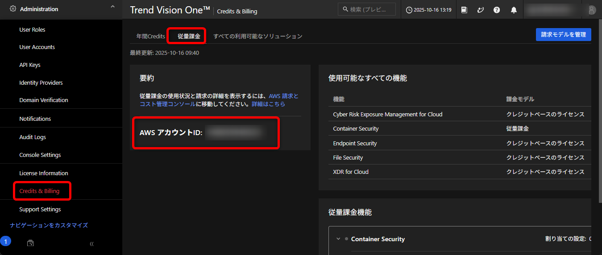The width and height of the screenshot is (602, 255).
Task: Open Console Settings page
Action: [x=40, y=155]
